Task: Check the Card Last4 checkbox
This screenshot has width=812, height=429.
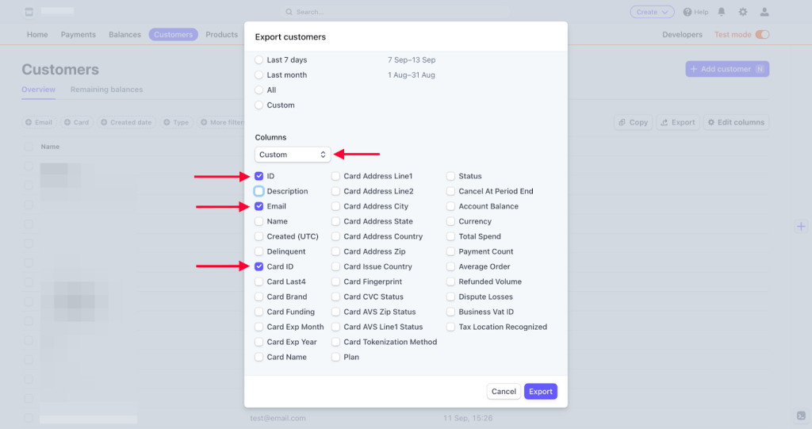Action: [x=259, y=282]
